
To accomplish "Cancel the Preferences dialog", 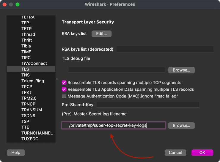I will pyautogui.click(x=175, y=153).
